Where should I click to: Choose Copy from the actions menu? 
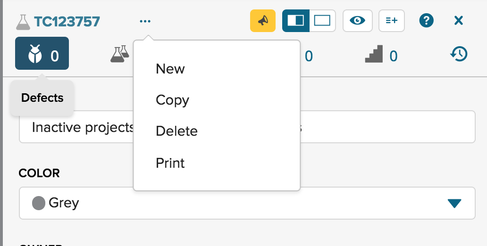(172, 100)
